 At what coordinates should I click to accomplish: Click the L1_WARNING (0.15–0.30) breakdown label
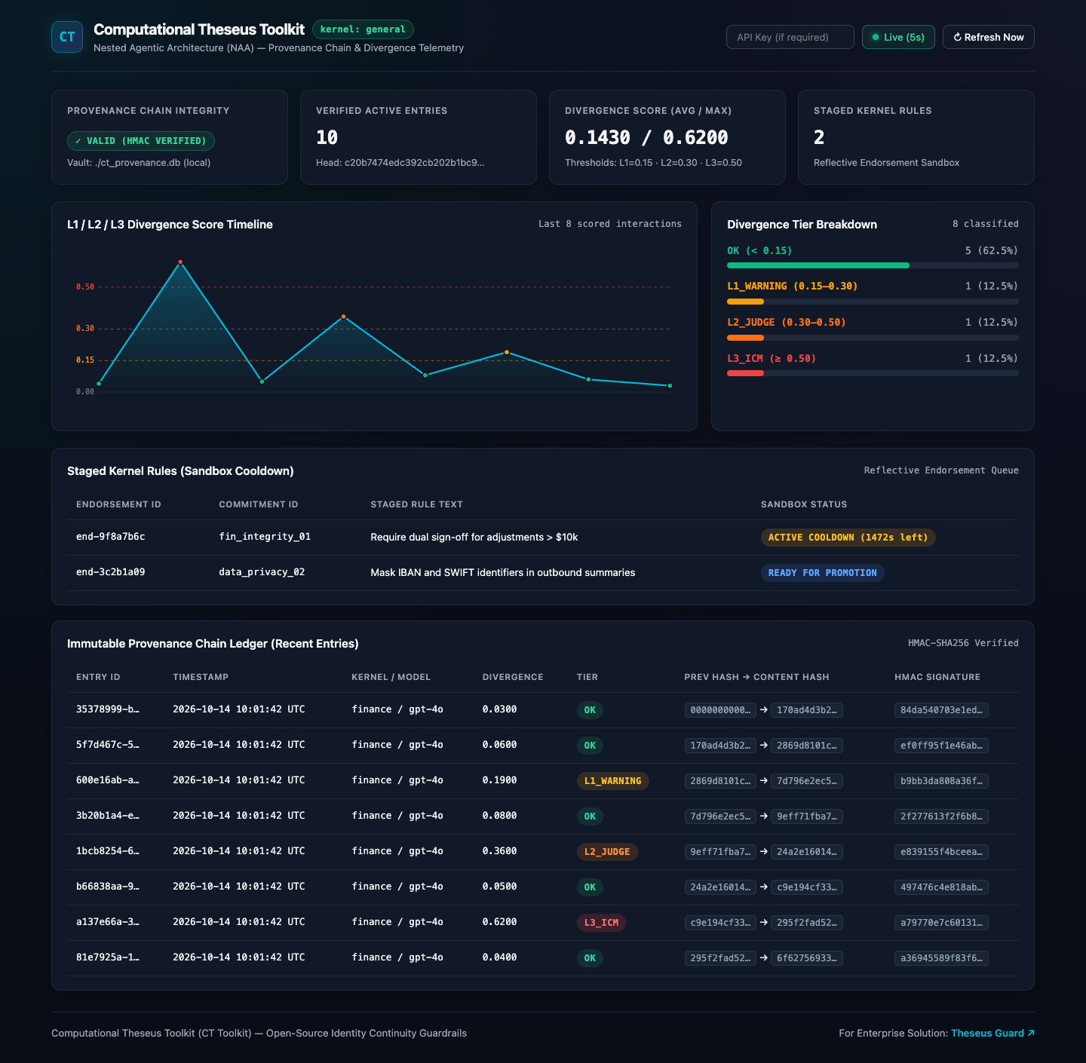[793, 286]
